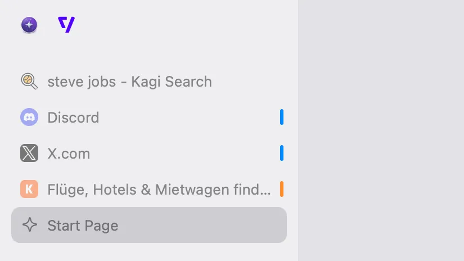
Task: Click the Start Page star icon
Action: point(30,224)
